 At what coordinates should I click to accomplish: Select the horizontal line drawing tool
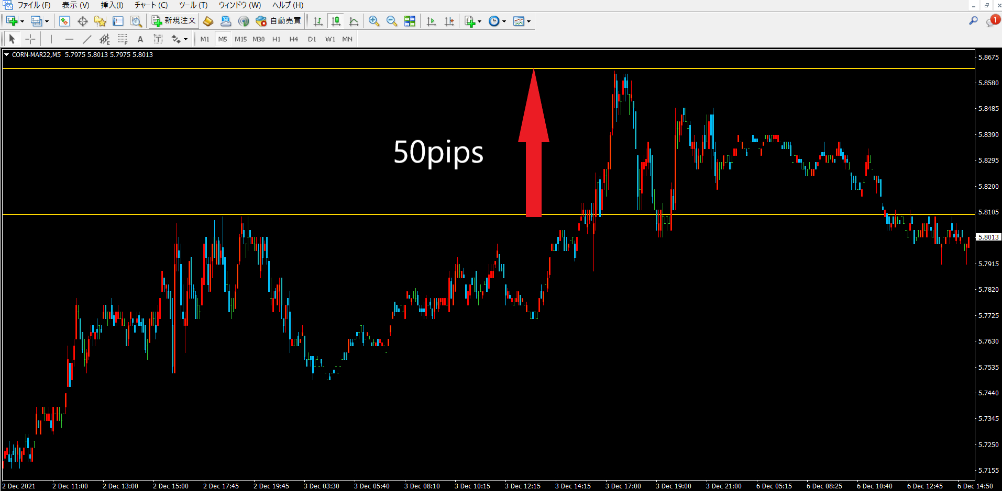(x=69, y=39)
